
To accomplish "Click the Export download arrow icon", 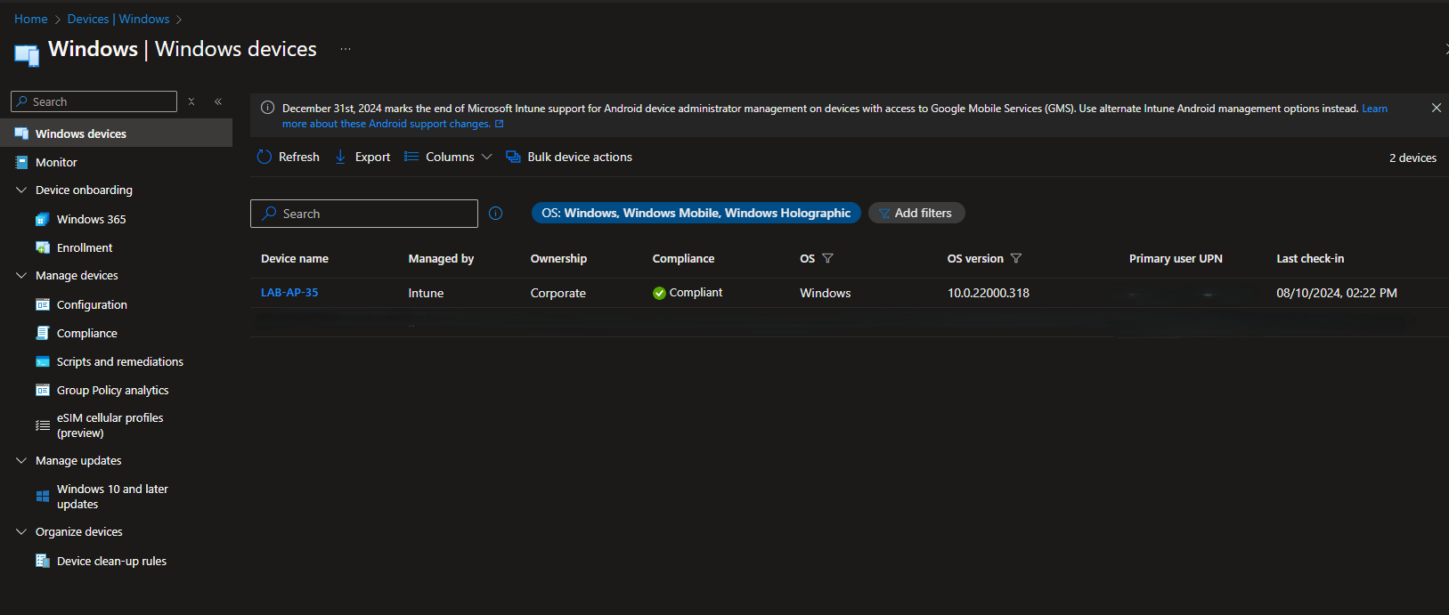I will click(340, 157).
